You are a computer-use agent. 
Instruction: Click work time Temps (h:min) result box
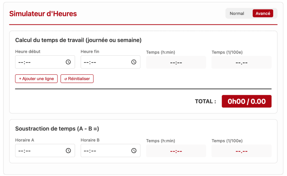pos(176,62)
